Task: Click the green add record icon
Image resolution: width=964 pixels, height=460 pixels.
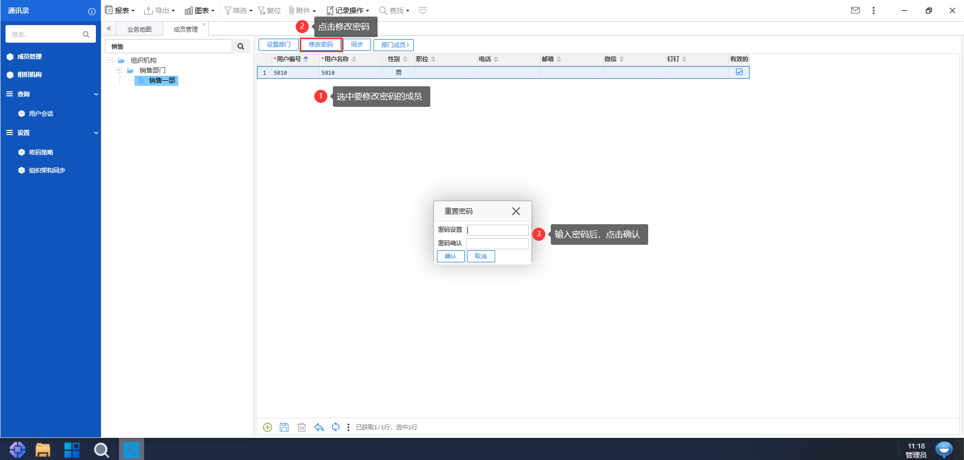Action: pos(268,427)
